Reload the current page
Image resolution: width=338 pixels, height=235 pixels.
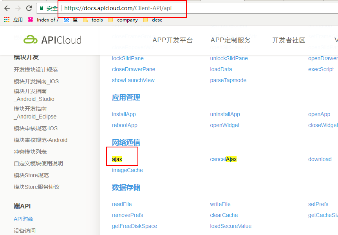[x=29, y=8]
